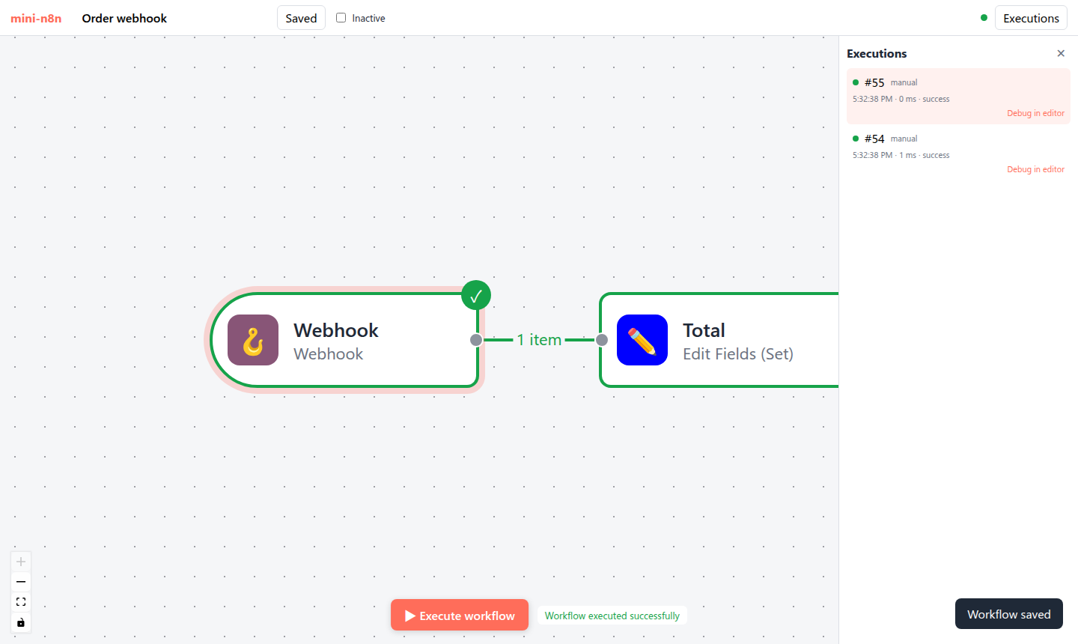
Task: Toggle the Inactive workflow checkbox
Action: [x=341, y=18]
